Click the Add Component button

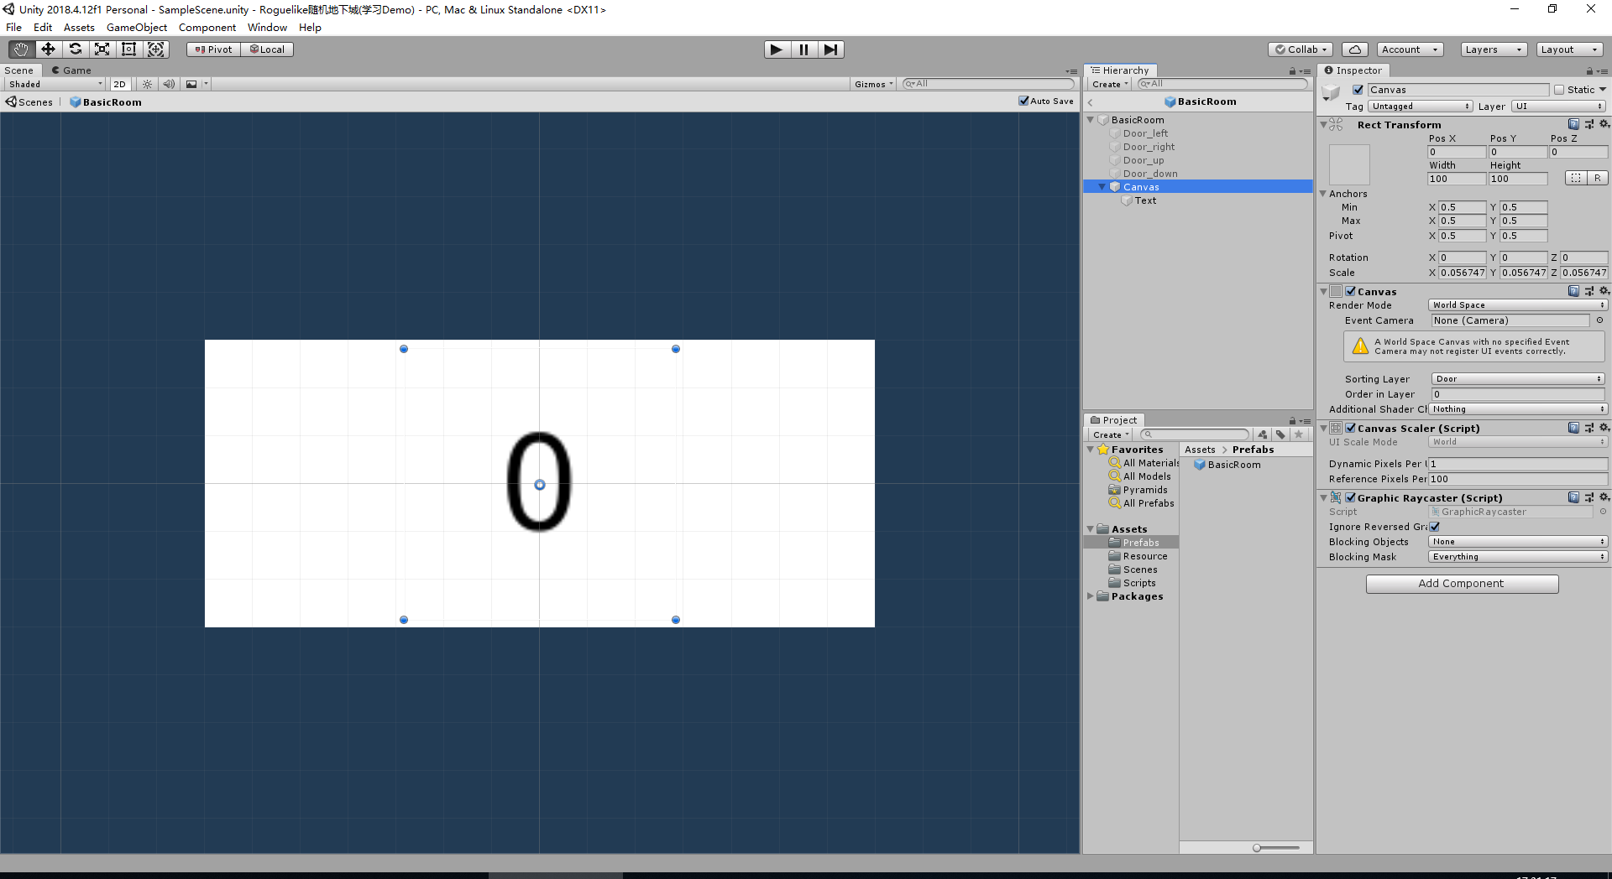coord(1462,583)
